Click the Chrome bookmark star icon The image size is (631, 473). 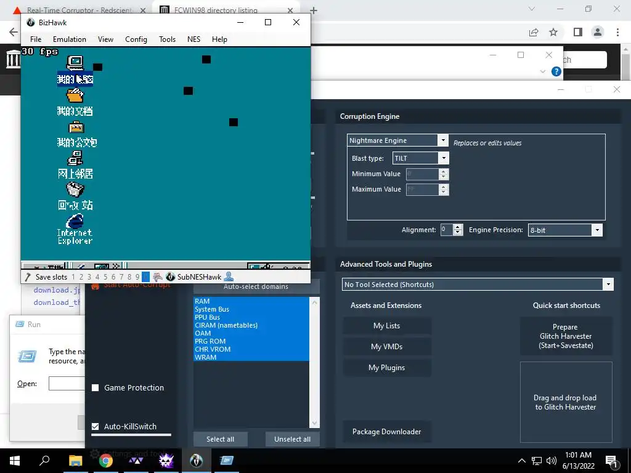point(553,32)
